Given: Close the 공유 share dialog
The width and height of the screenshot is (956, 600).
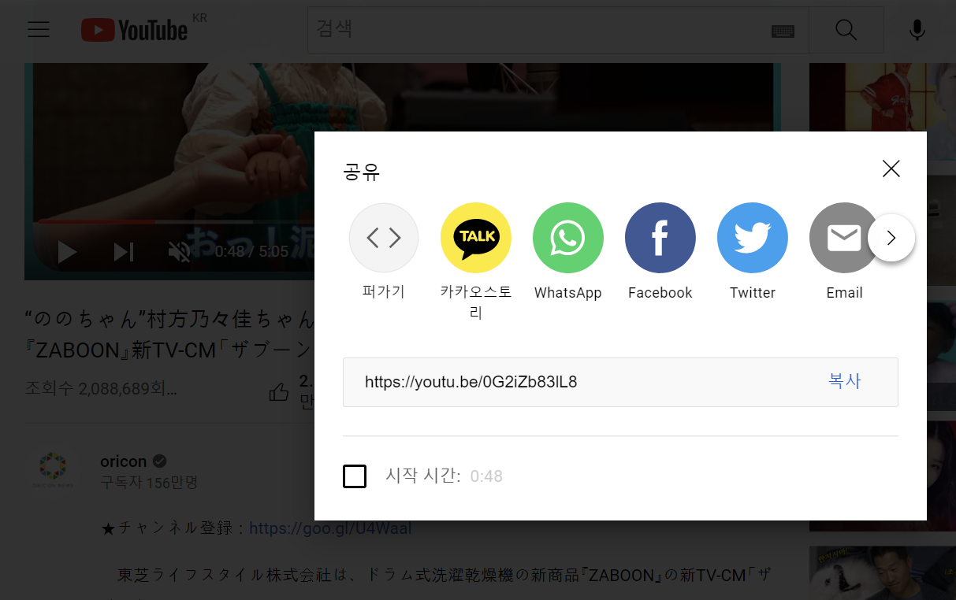Looking at the screenshot, I should click(891, 169).
